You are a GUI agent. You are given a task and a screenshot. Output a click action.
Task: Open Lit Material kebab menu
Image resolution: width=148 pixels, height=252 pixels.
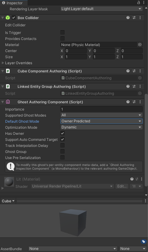[142, 179]
